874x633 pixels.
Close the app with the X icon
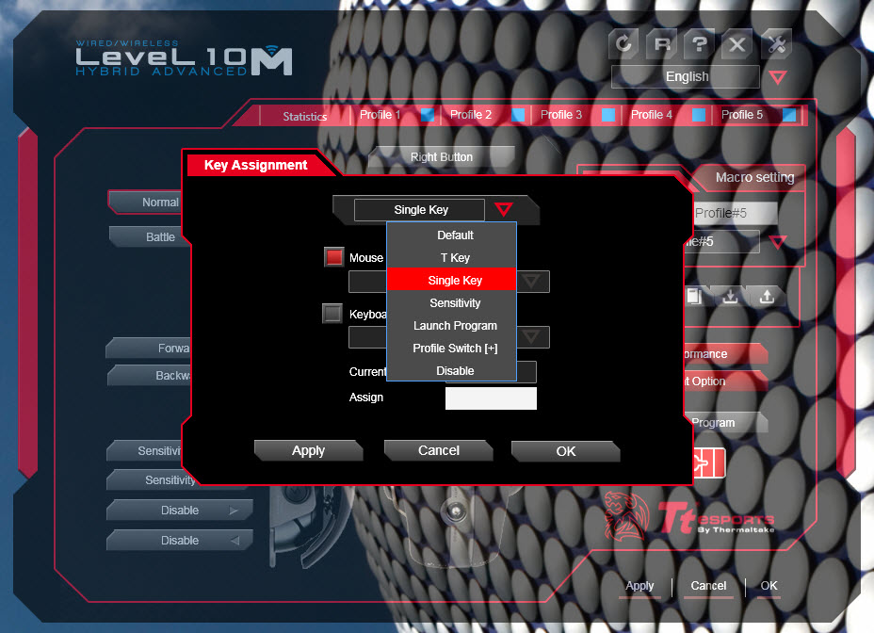tap(737, 43)
